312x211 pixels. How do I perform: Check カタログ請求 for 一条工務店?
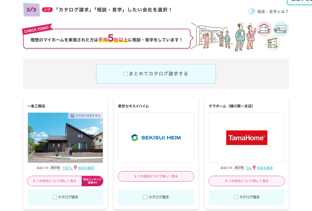(x=55, y=197)
